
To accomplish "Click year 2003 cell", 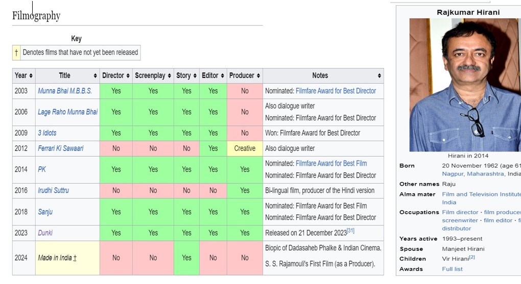I will pos(24,91).
